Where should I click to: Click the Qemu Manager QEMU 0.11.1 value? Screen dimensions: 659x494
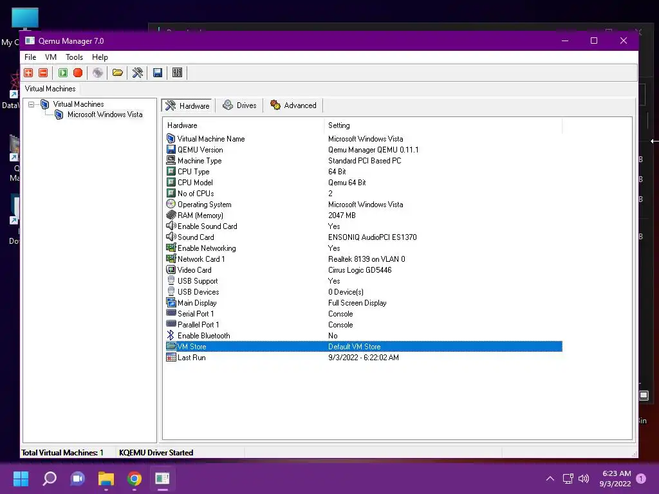[x=373, y=149]
